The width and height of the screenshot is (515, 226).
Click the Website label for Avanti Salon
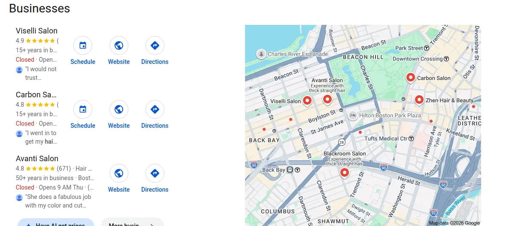(x=119, y=190)
